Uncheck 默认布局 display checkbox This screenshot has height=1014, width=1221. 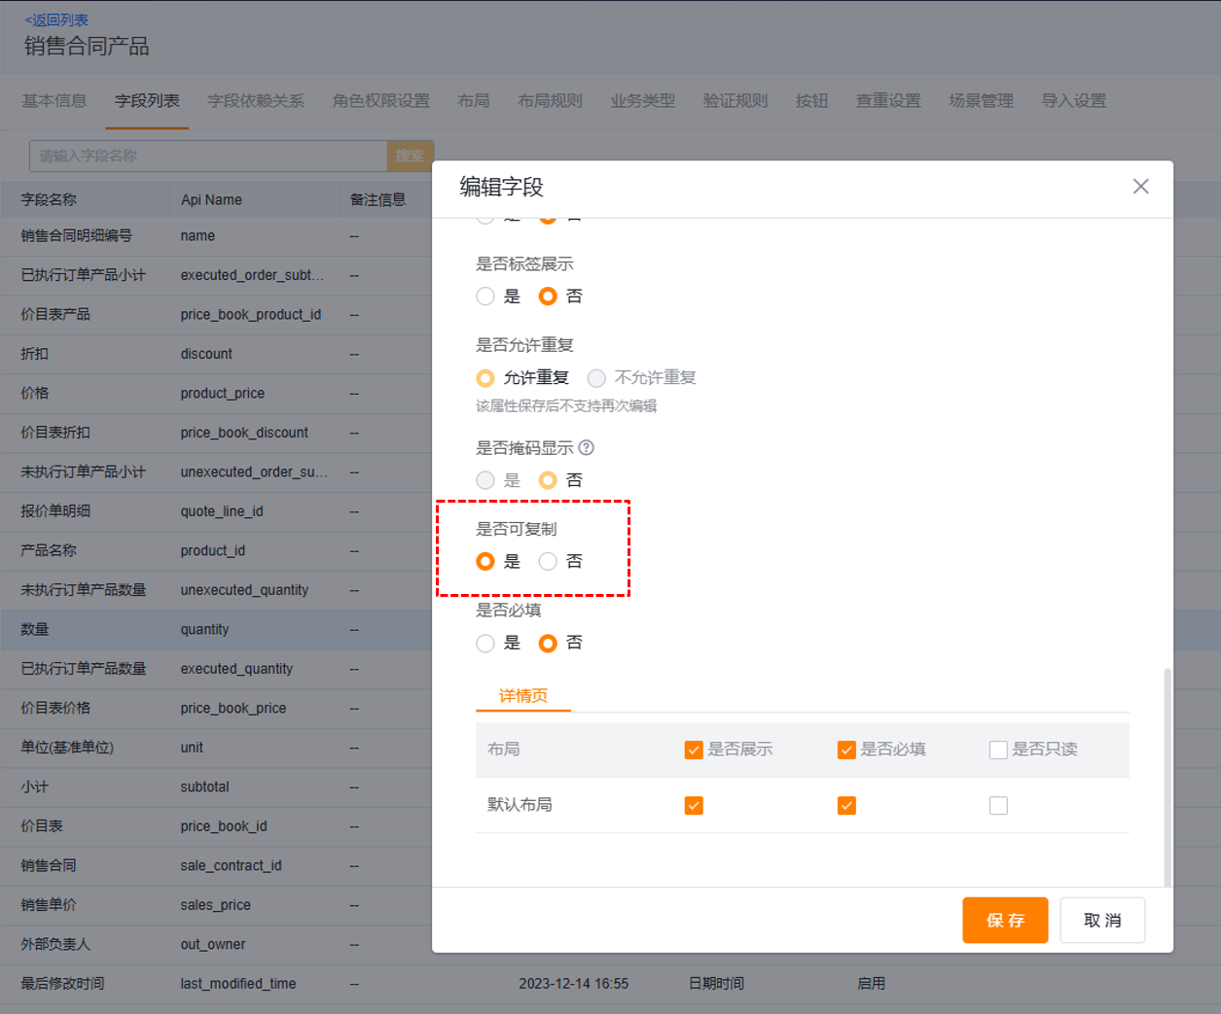[694, 806]
